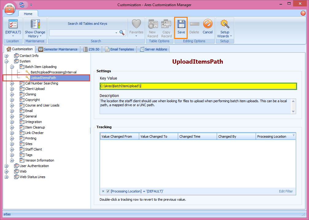Expand the Call Number Searching node
309x220 pixels.
(12, 83)
